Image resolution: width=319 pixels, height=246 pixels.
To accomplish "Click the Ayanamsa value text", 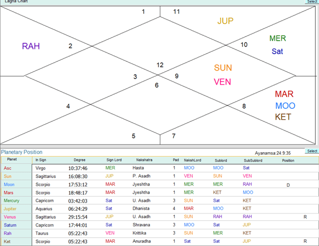I will 276,153.
